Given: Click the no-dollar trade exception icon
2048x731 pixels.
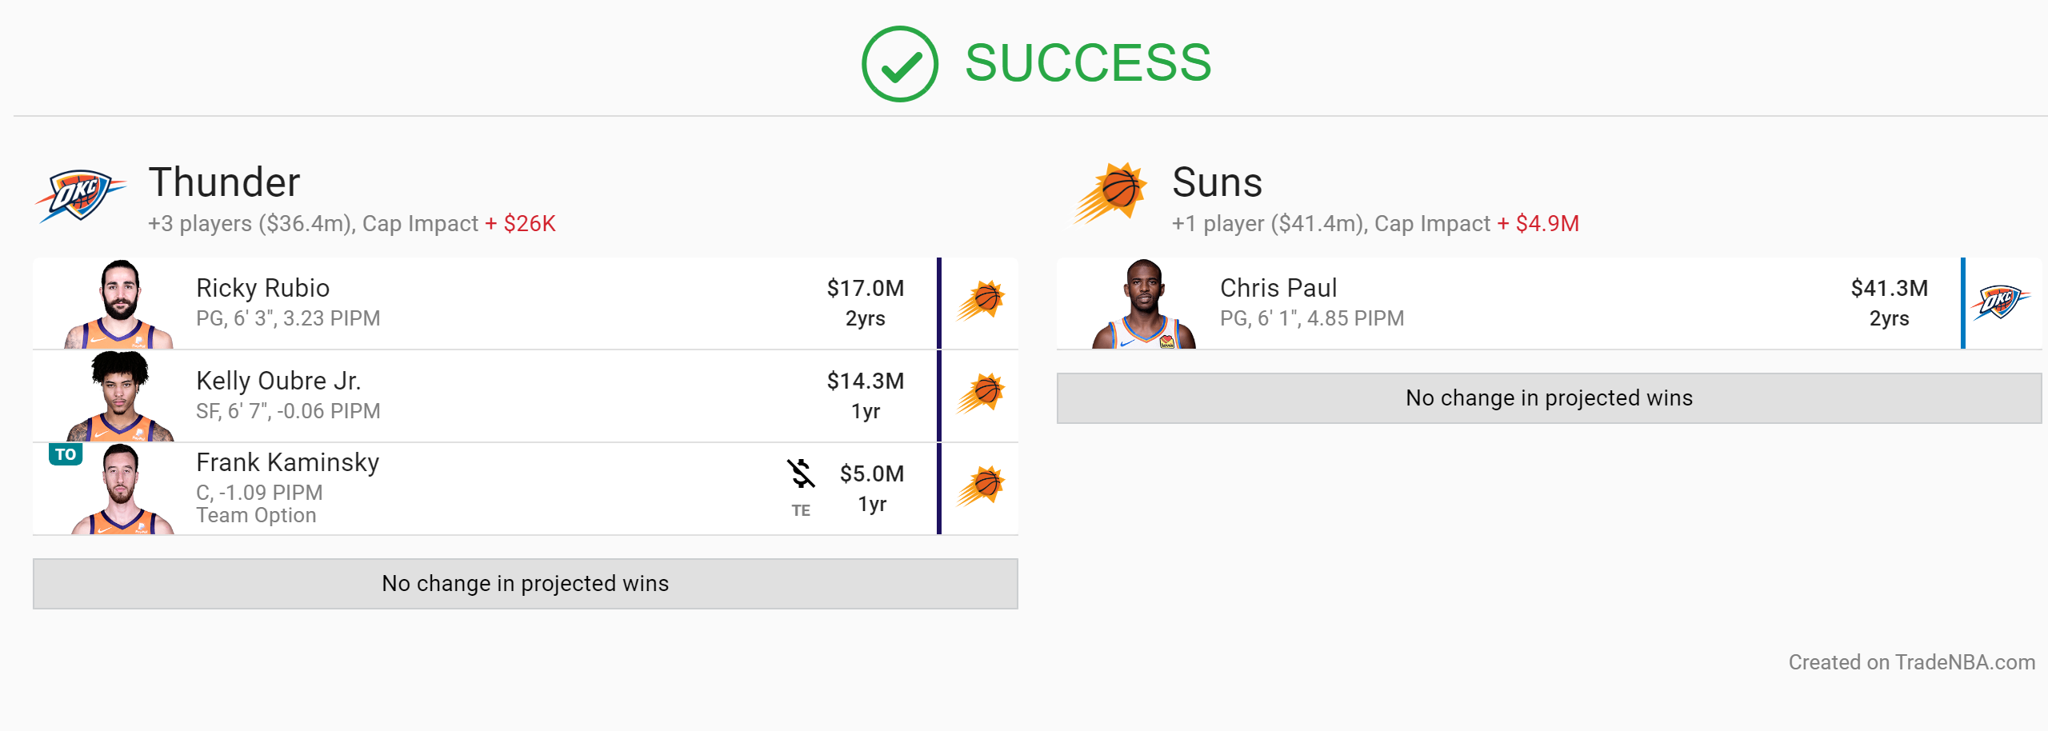Looking at the screenshot, I should coord(801,473).
